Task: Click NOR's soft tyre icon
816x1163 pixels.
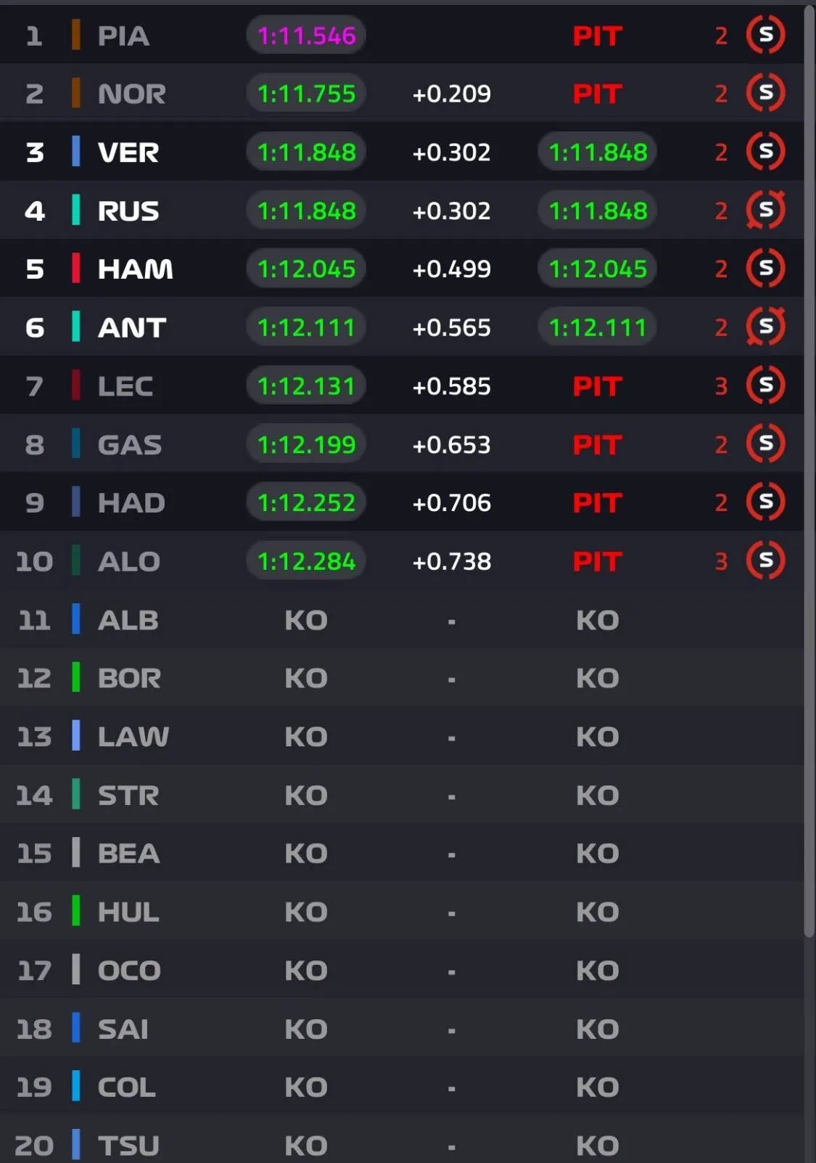Action: pyautogui.click(x=765, y=93)
